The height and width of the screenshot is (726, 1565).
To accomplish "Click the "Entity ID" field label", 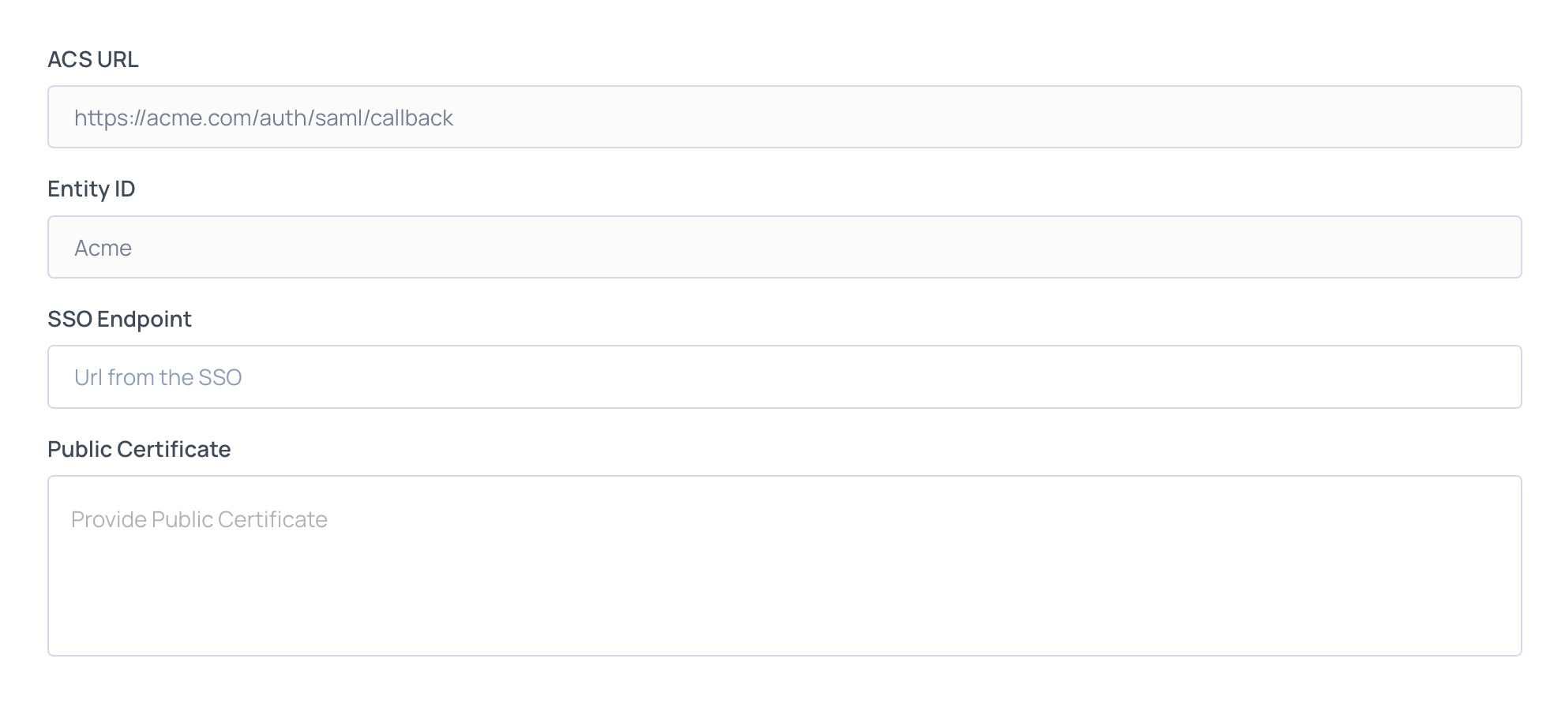I will pos(92,189).
